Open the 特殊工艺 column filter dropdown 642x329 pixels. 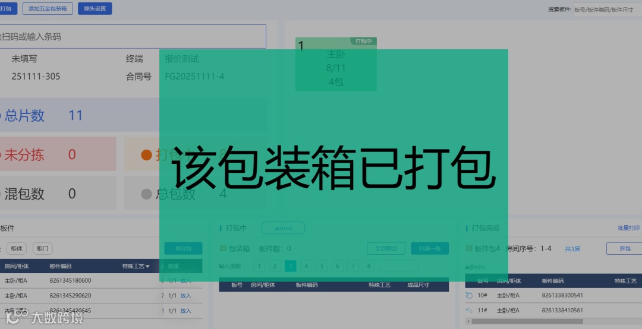pyautogui.click(x=147, y=267)
